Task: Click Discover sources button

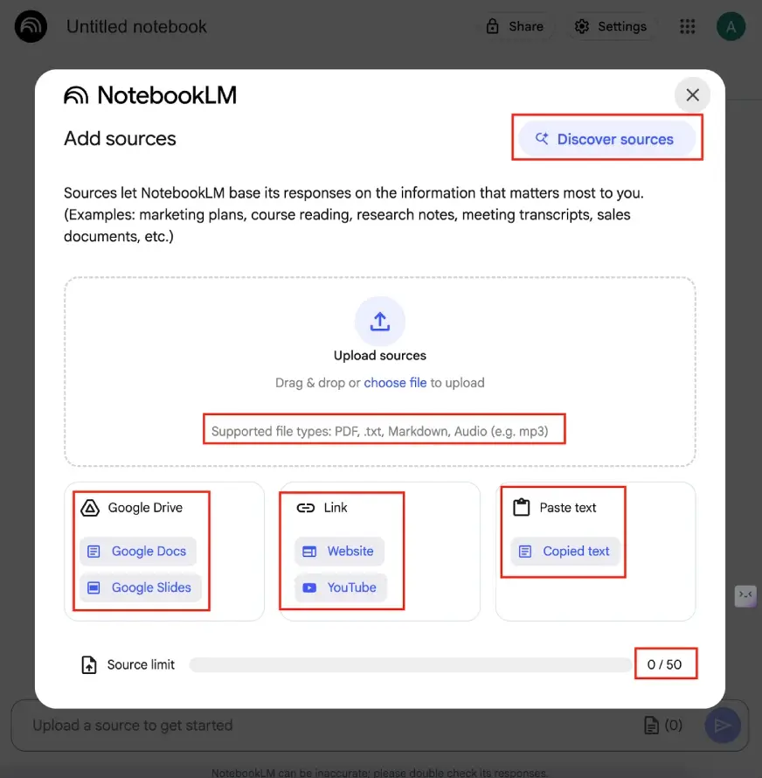Action: [x=606, y=139]
